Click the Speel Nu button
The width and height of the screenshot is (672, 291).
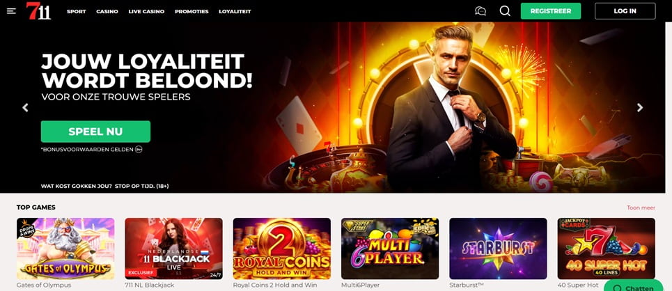tap(95, 132)
